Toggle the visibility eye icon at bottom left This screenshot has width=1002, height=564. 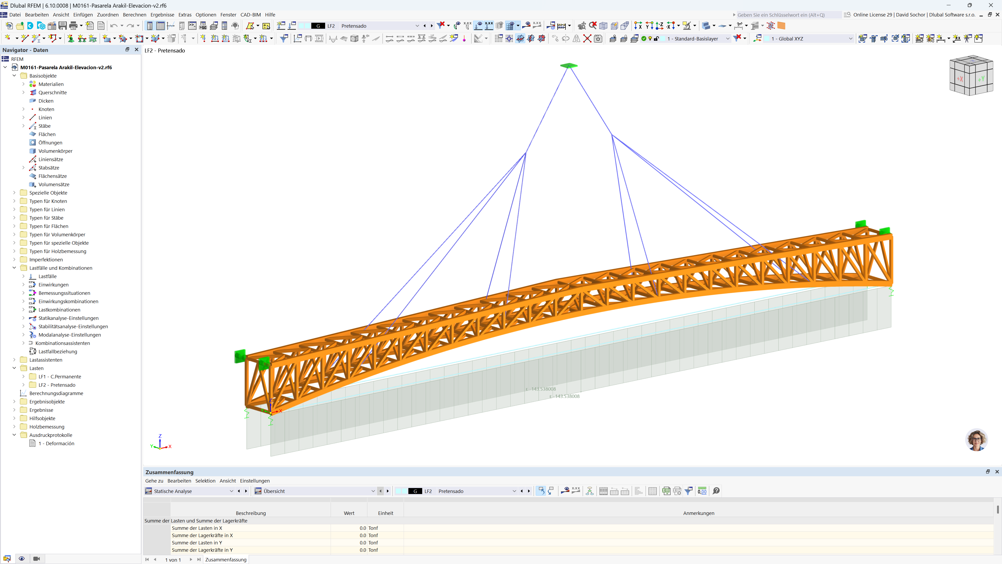point(22,559)
